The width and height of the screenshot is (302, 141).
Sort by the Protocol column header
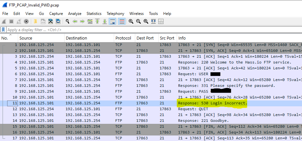point(125,38)
